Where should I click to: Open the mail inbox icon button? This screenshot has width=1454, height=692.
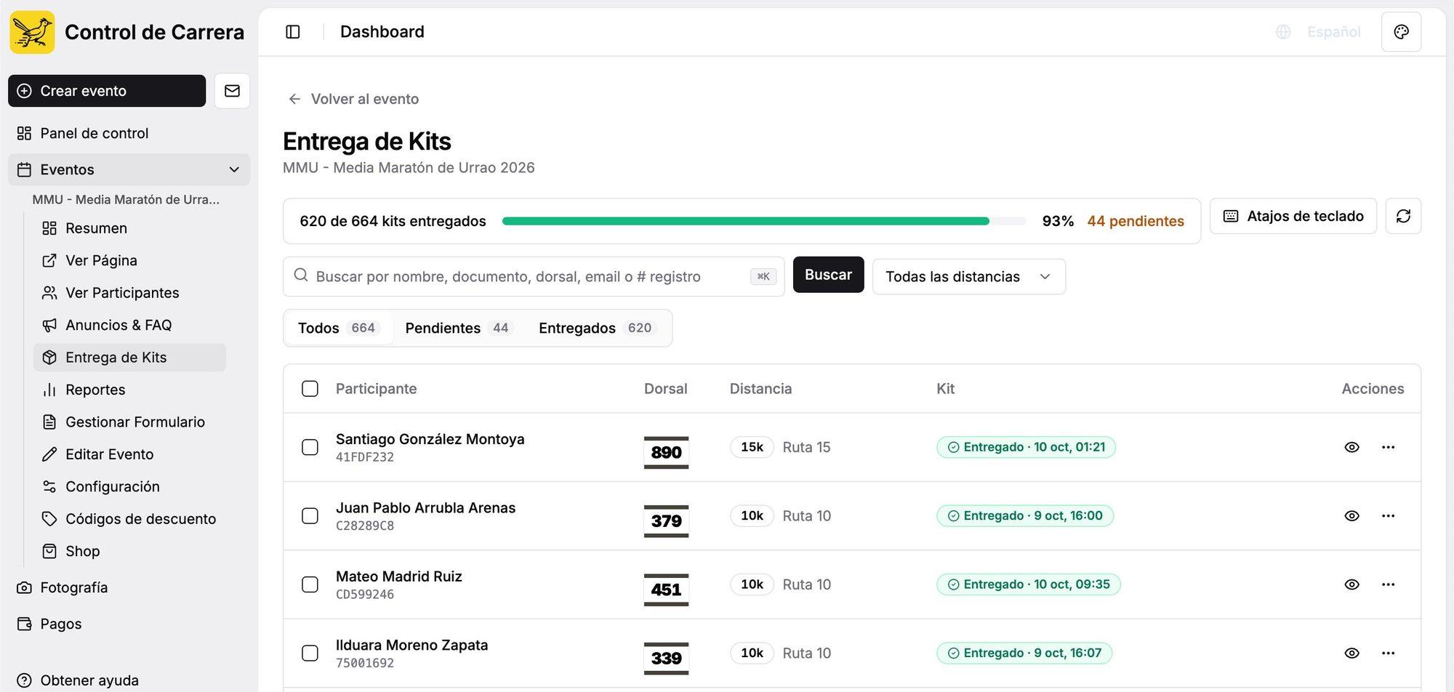232,91
